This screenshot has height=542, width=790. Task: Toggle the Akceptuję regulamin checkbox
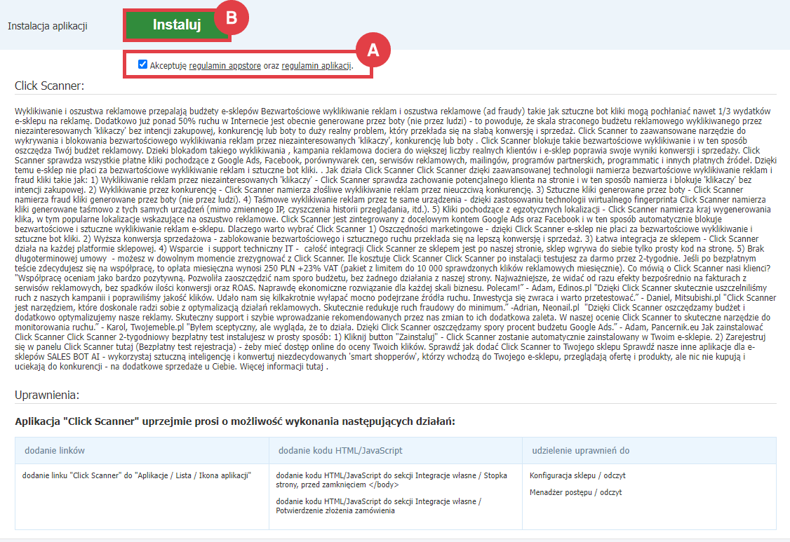[x=142, y=64]
